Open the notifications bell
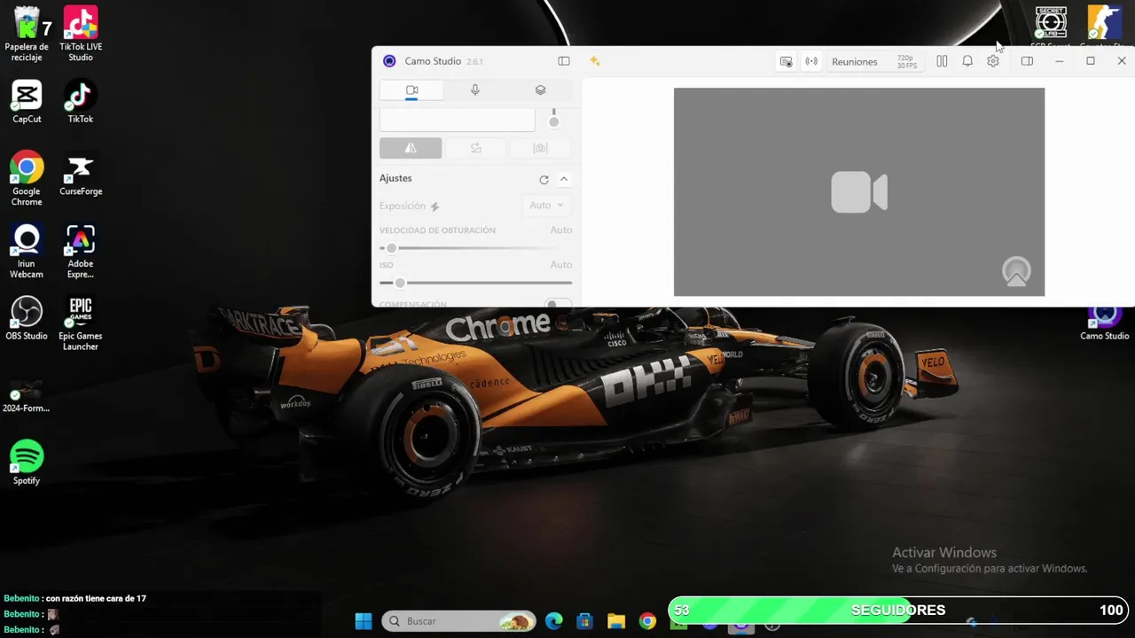This screenshot has height=638, width=1135. (967, 61)
